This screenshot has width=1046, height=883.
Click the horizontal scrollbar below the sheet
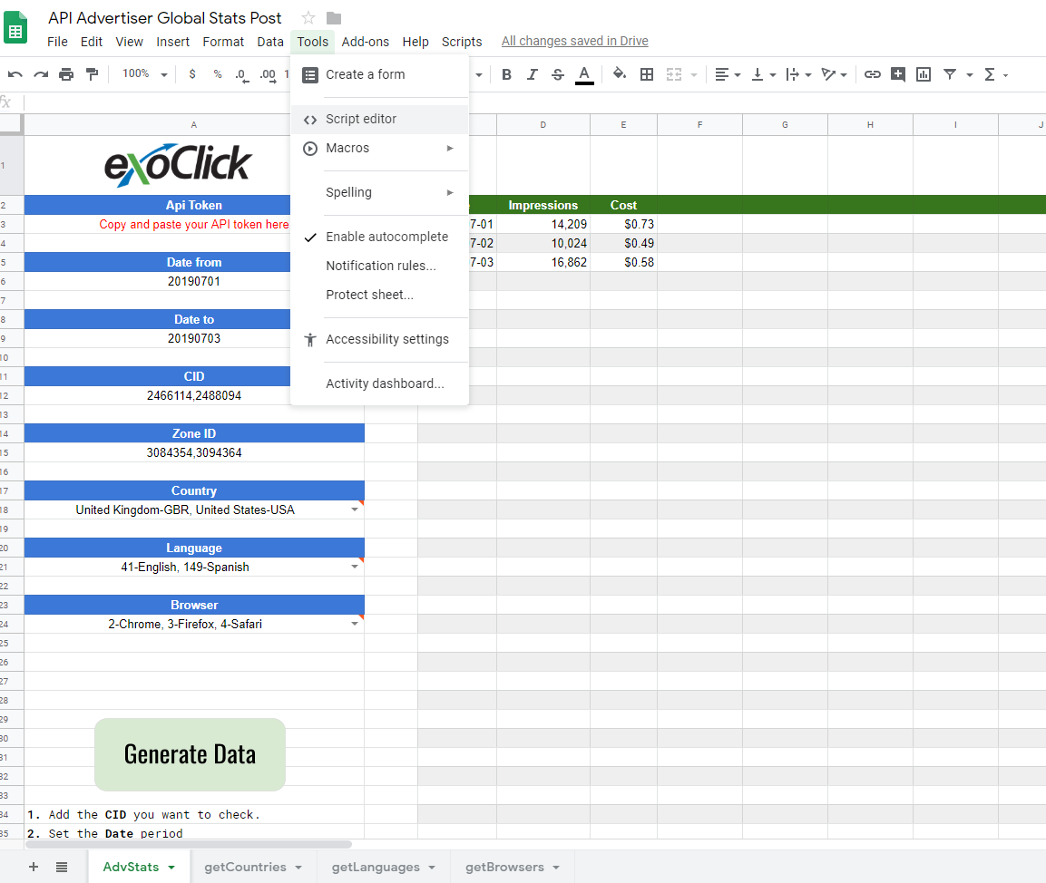pos(189,844)
